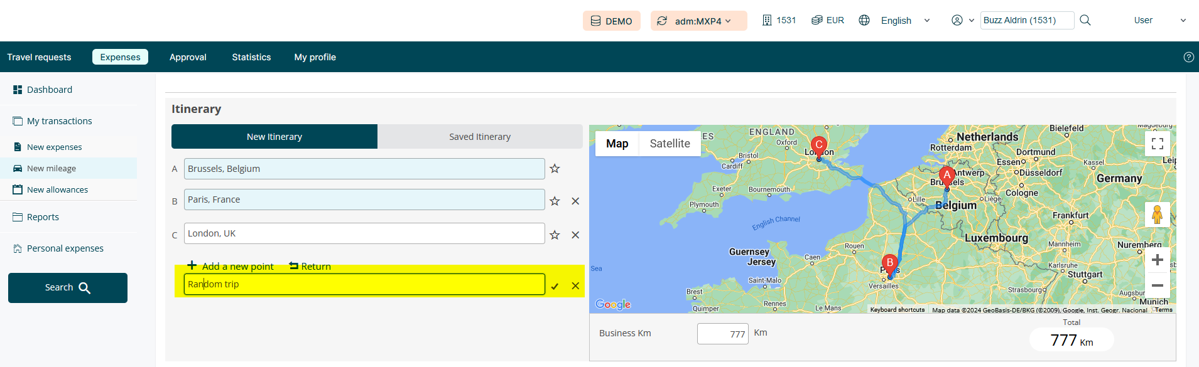The width and height of the screenshot is (1199, 367).
Task: Toggle fullscreen map view
Action: 1157,144
